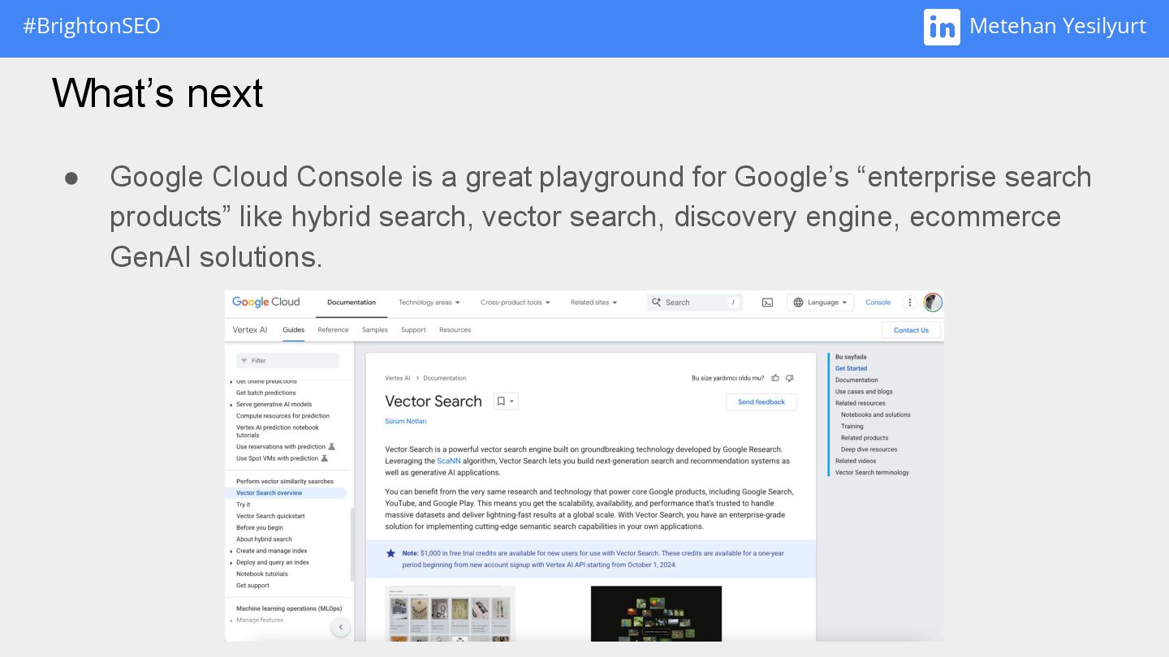Jump to Use cases and blogs section

[x=864, y=392]
